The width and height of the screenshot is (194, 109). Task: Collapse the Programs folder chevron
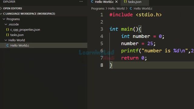(x=4, y=19)
